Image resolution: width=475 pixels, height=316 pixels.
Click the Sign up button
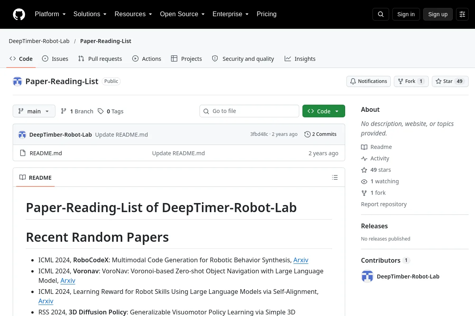[438, 14]
